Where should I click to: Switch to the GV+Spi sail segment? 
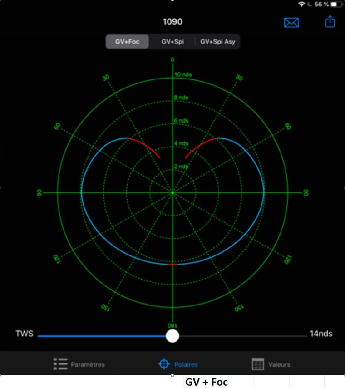[172, 42]
